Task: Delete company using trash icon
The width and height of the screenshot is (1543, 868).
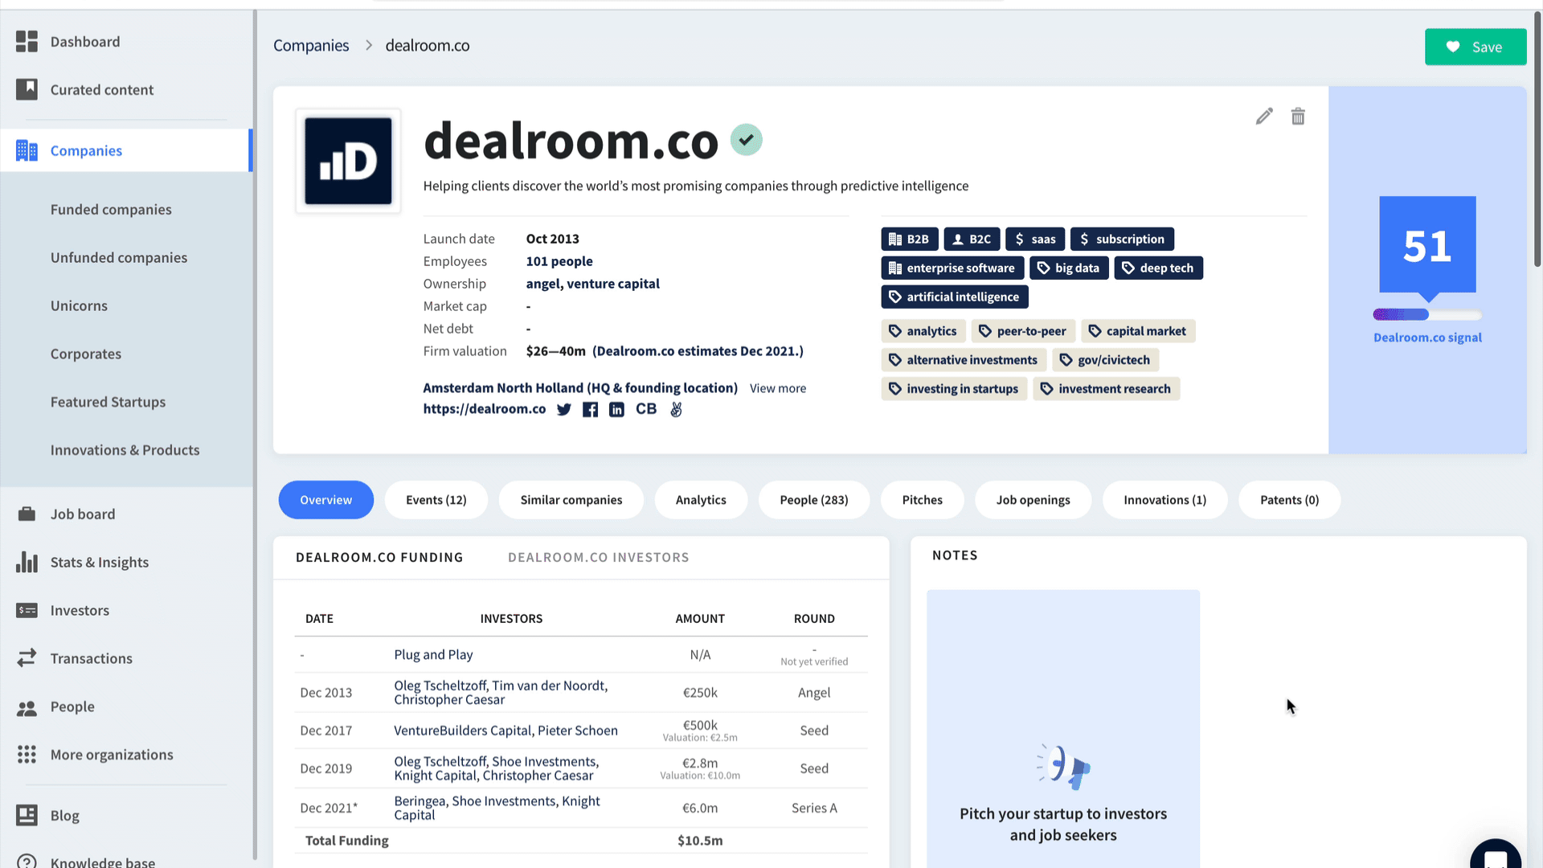Action: pyautogui.click(x=1298, y=117)
